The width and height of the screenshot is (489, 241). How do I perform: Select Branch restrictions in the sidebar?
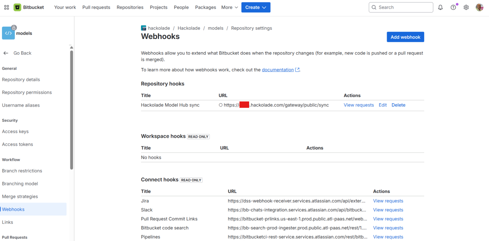(22, 171)
